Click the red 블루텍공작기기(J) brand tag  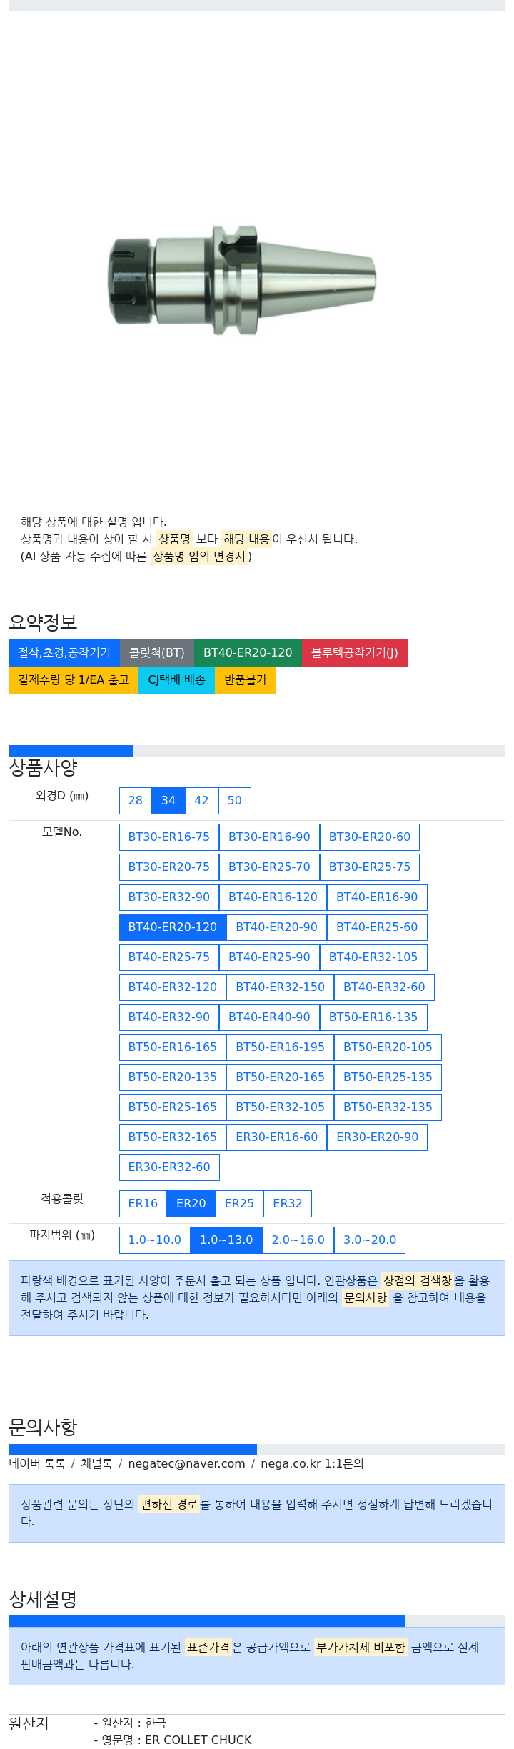click(354, 652)
